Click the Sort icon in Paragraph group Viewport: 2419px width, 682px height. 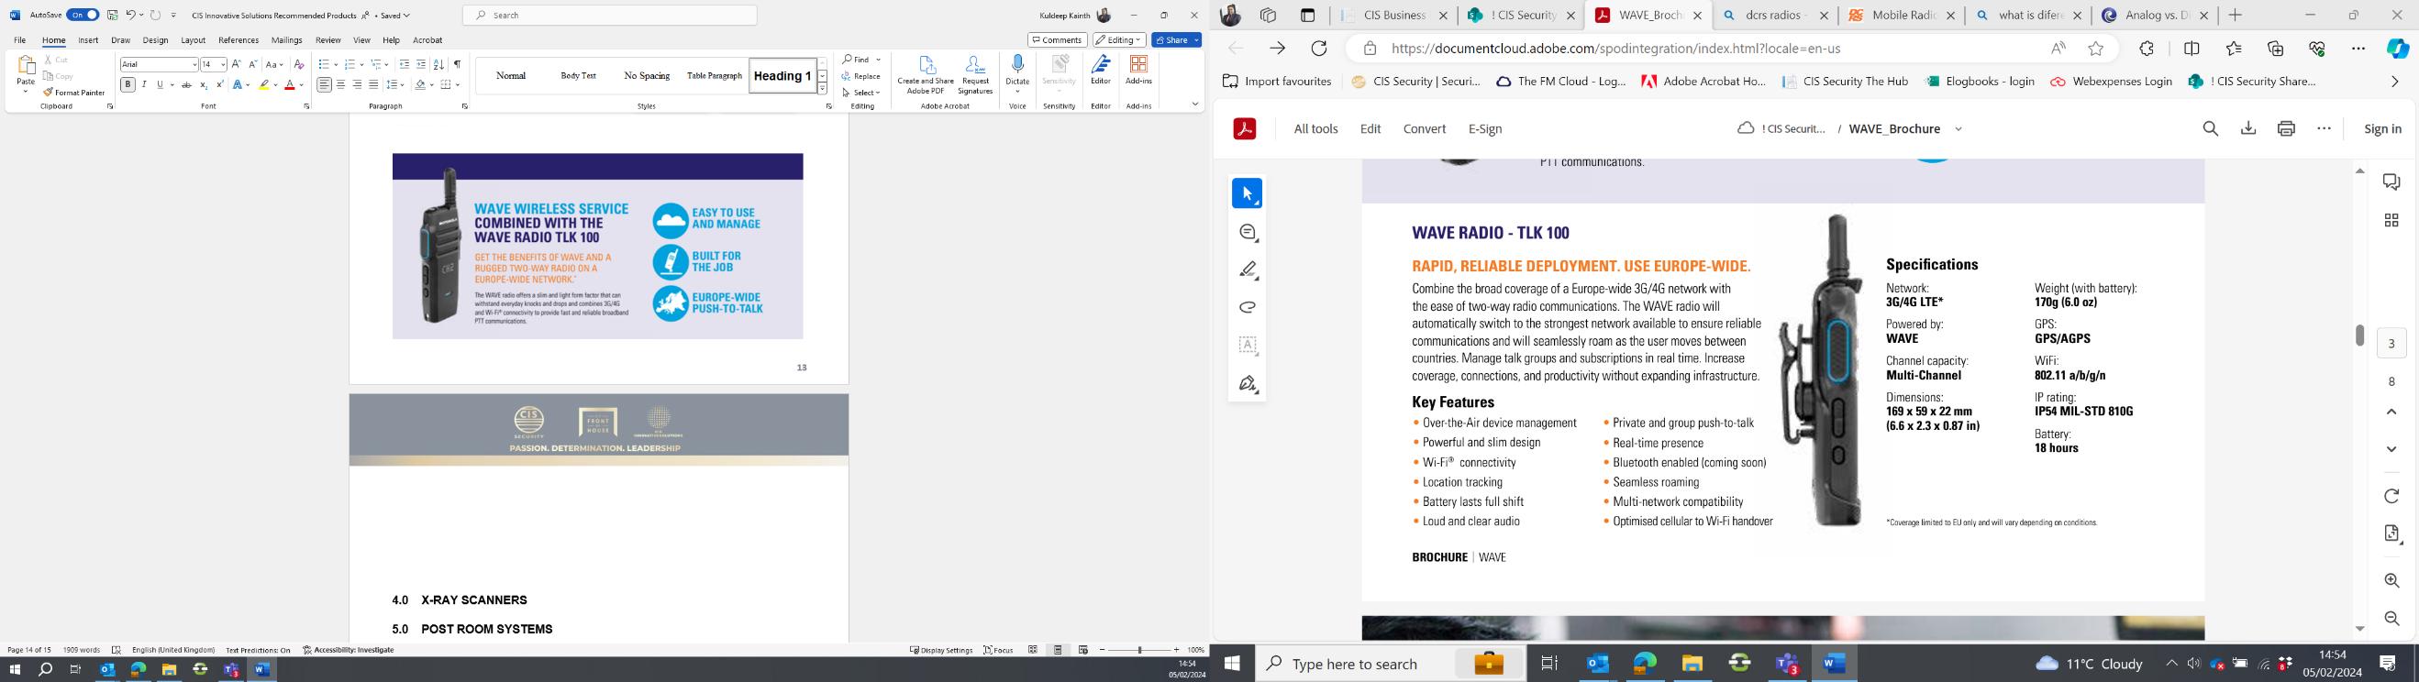tap(438, 64)
